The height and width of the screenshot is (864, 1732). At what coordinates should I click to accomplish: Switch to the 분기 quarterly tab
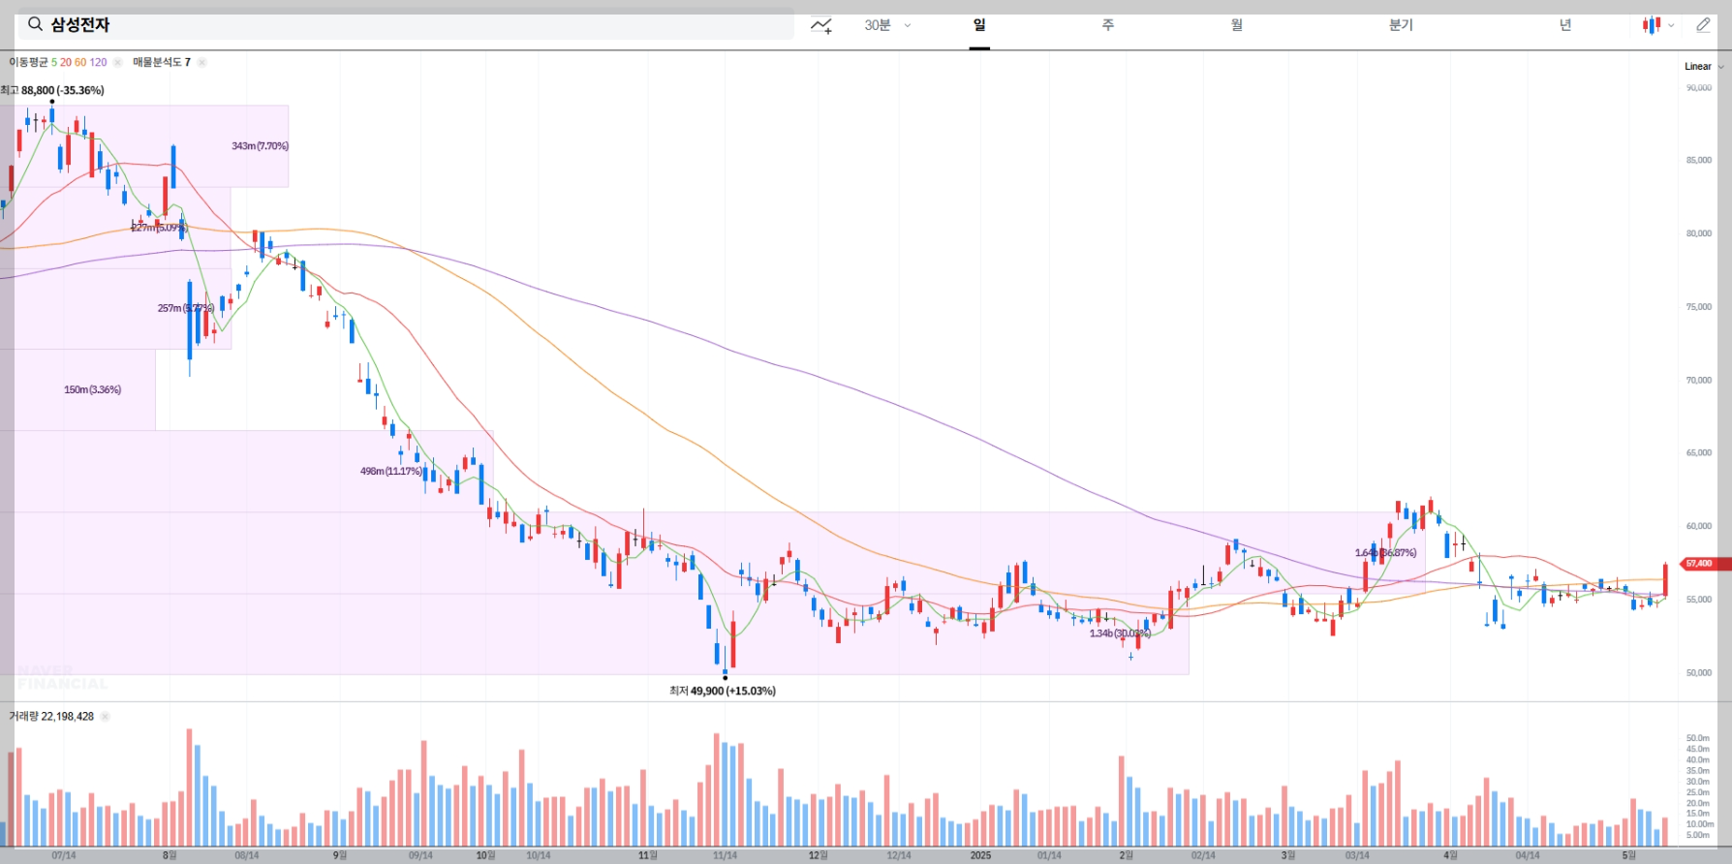click(x=1401, y=25)
